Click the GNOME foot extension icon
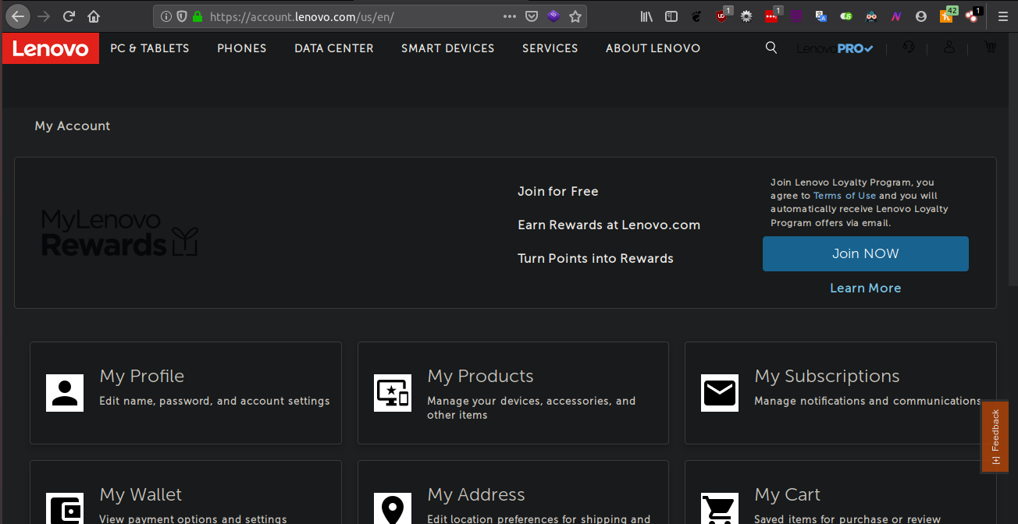 pyautogui.click(x=697, y=16)
